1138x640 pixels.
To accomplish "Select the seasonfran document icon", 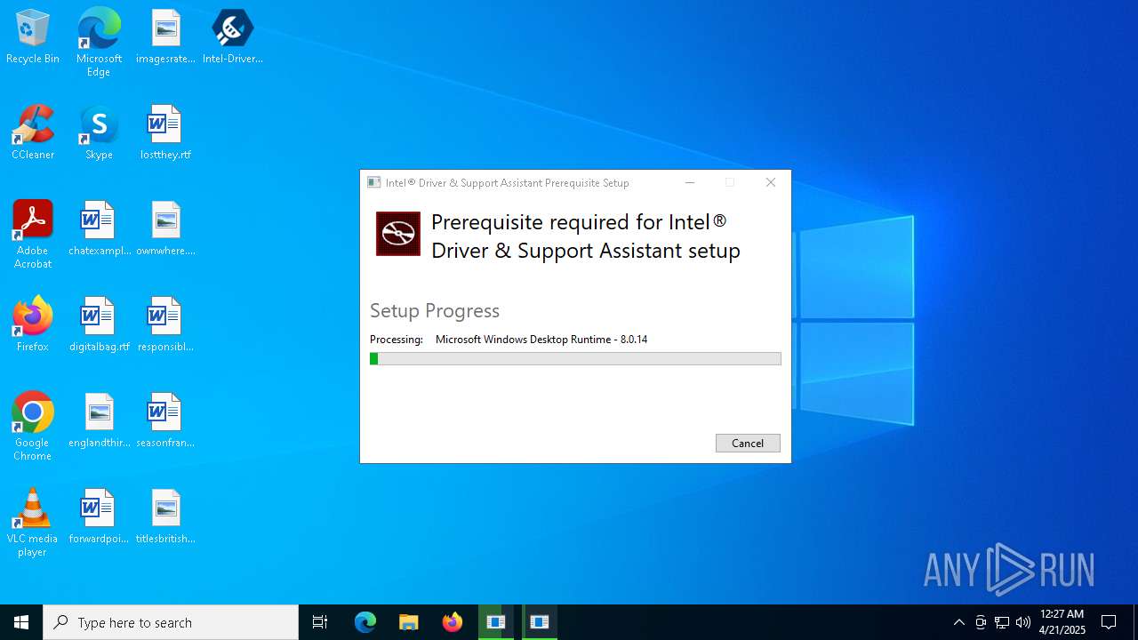I will tap(165, 420).
